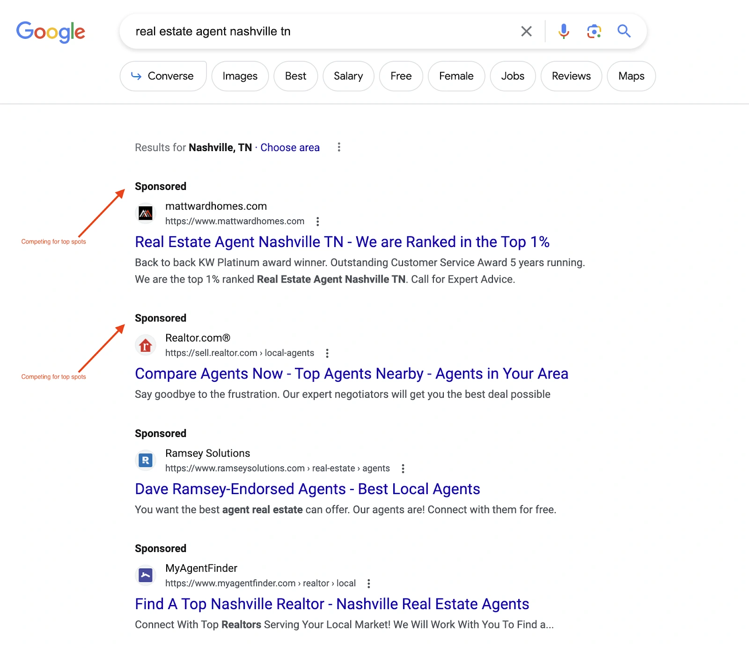
Task: Open Dave Ramsey-Endorsed Agents result link
Action: click(307, 489)
